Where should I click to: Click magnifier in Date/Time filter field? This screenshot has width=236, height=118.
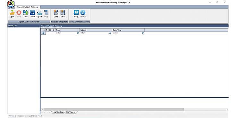coord(143,33)
